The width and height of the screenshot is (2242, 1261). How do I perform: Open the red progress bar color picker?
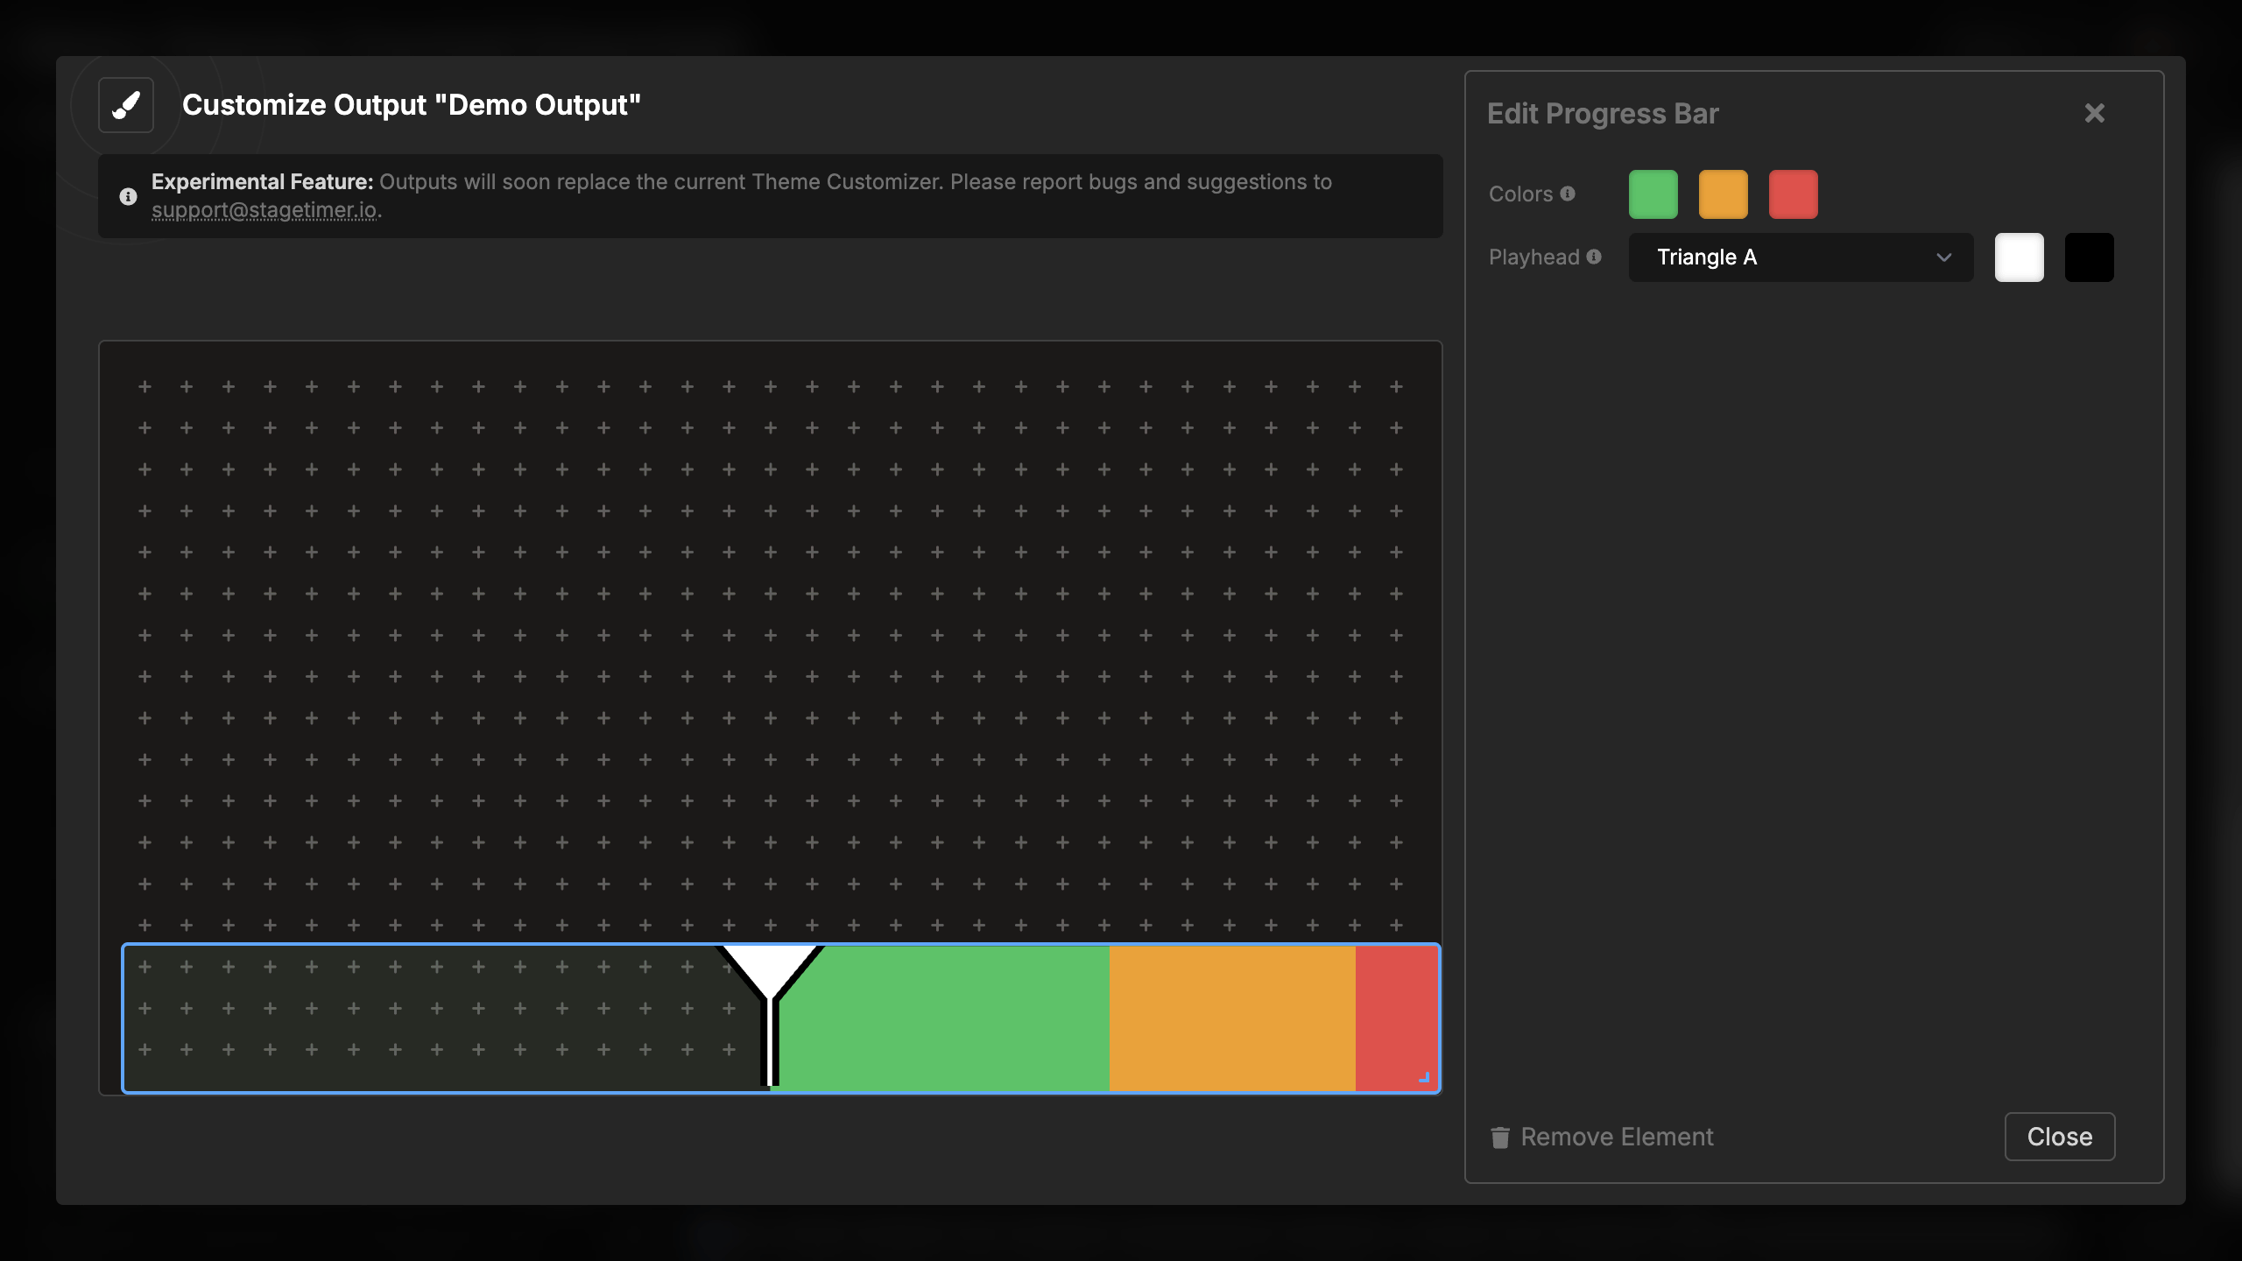[x=1792, y=194]
